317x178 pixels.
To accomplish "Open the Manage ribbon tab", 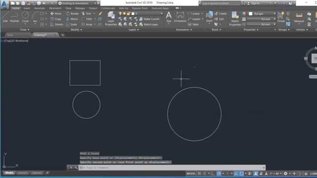I will (80, 8).
